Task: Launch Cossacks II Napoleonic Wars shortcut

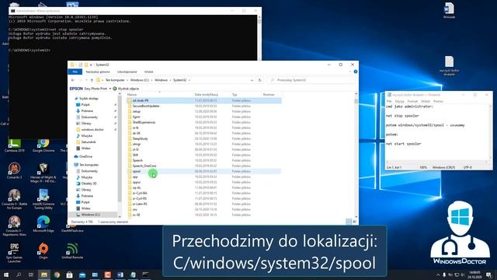Action: 14,226
